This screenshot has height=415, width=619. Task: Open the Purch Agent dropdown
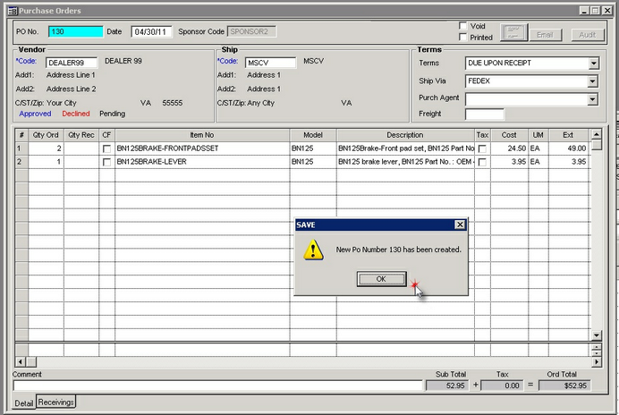(593, 98)
